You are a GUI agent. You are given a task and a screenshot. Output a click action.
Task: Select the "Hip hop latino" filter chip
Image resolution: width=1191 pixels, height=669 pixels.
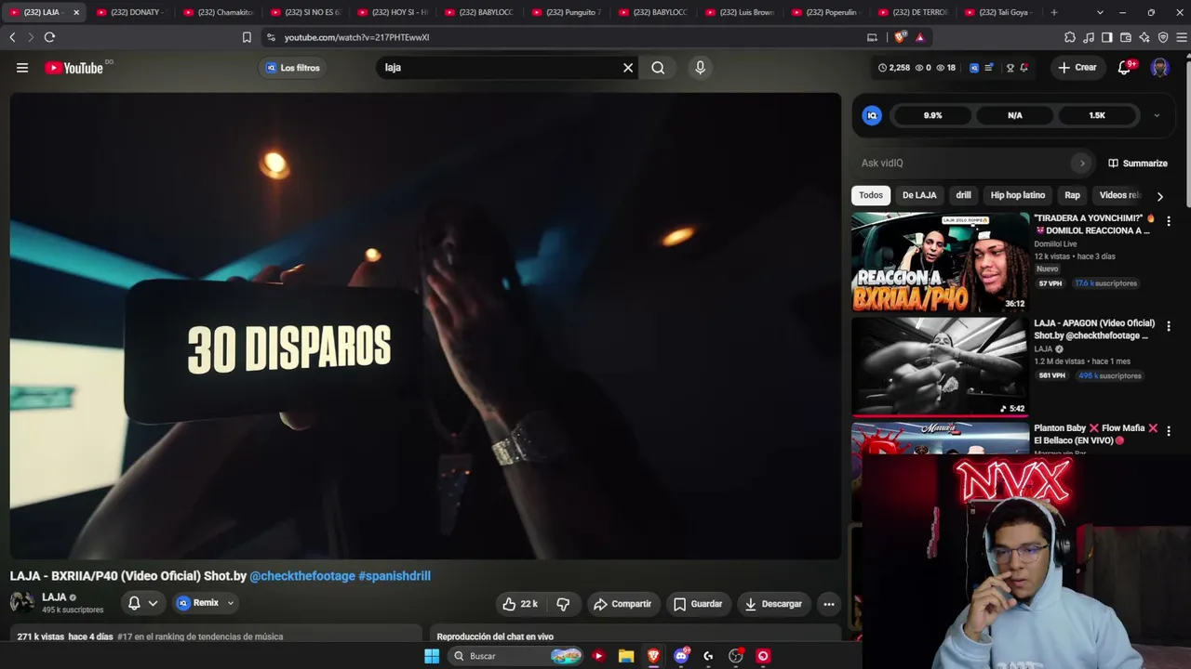pyautogui.click(x=1018, y=195)
